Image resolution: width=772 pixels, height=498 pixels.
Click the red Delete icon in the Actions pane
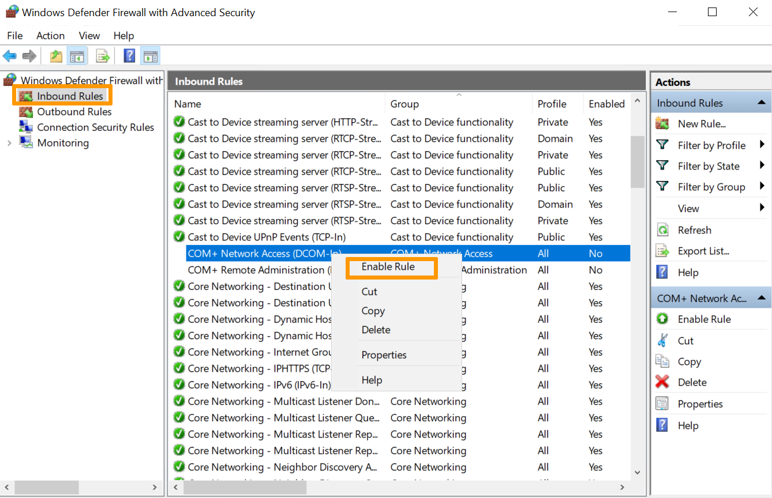tap(662, 382)
